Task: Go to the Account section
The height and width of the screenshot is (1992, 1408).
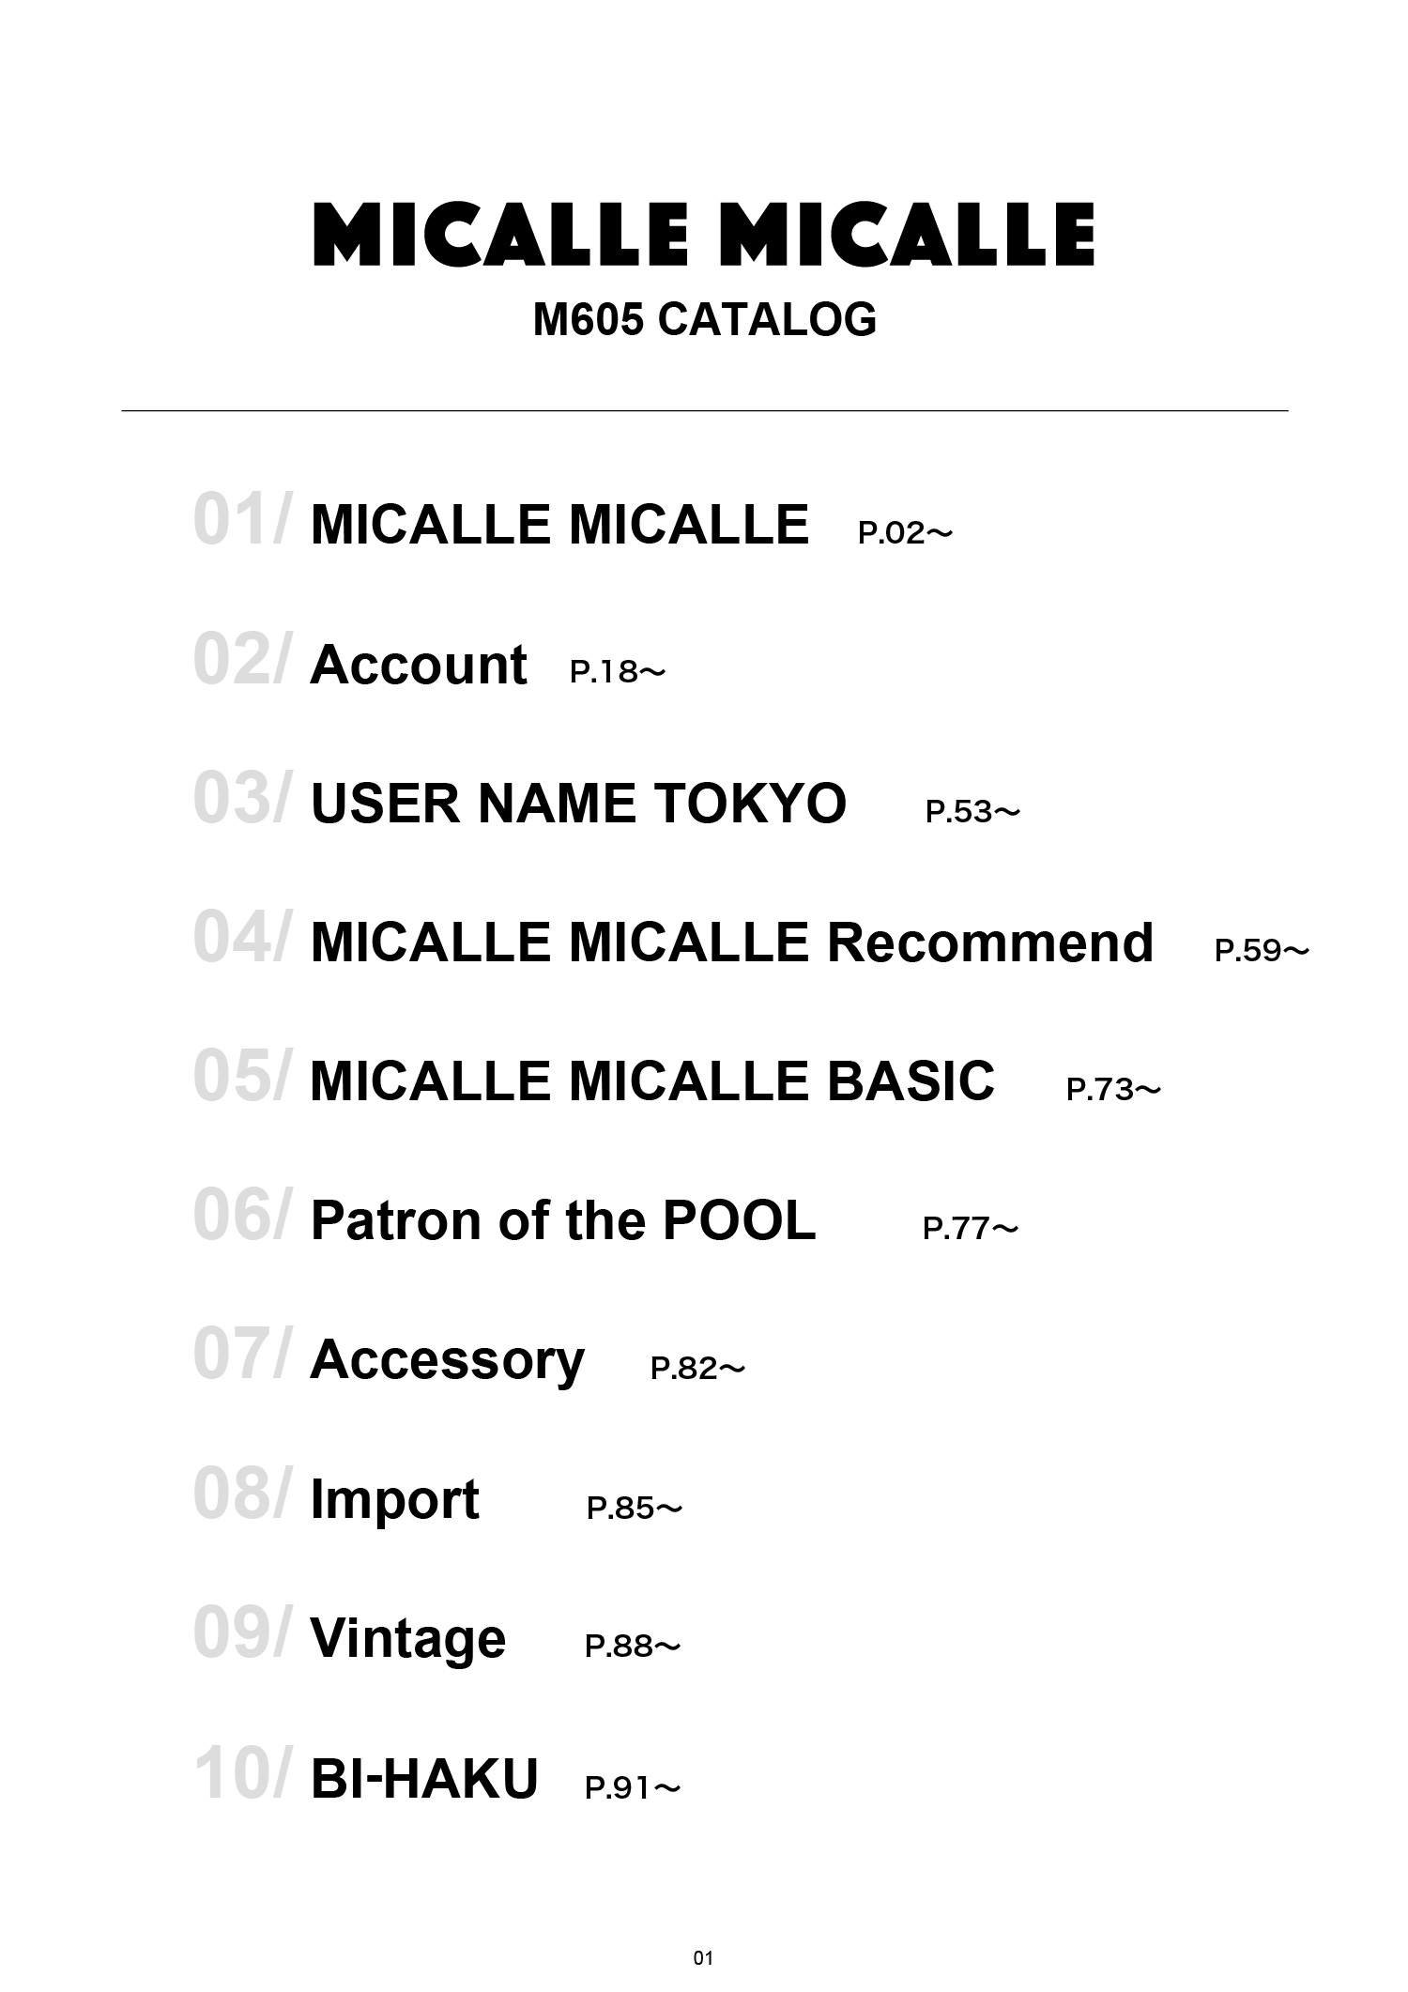Action: tap(418, 665)
